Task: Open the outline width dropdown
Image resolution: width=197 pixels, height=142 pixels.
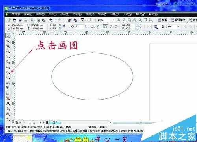Action: pos(178,27)
